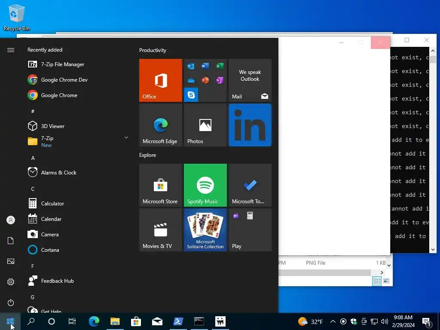440x330 pixels.
Task: Open the Play folder tile
Action: [250, 230]
